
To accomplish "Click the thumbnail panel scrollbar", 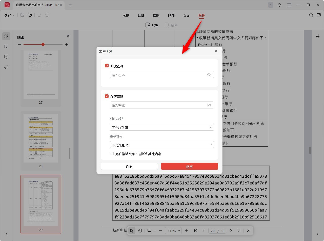I will coord(70,154).
